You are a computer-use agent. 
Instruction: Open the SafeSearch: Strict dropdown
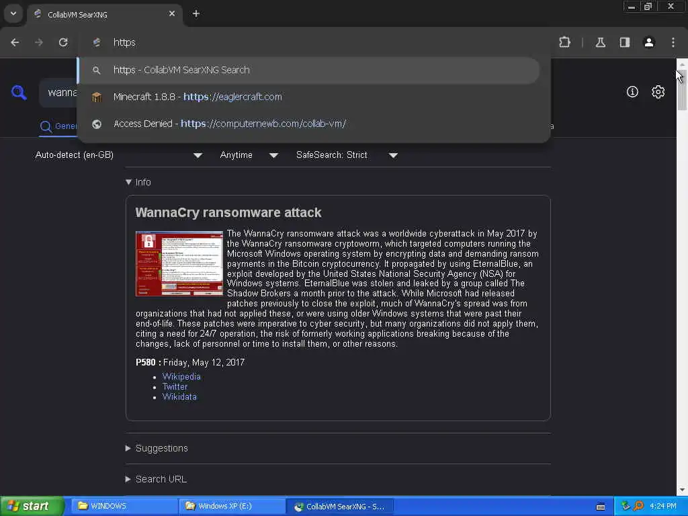click(347, 155)
